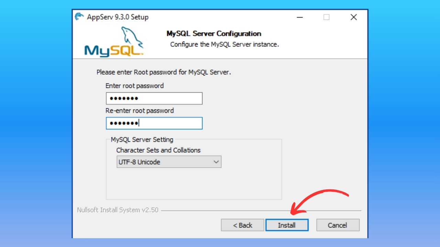
Task: Click the 'MySQL Server Configuration' heading
Action: [x=214, y=34]
